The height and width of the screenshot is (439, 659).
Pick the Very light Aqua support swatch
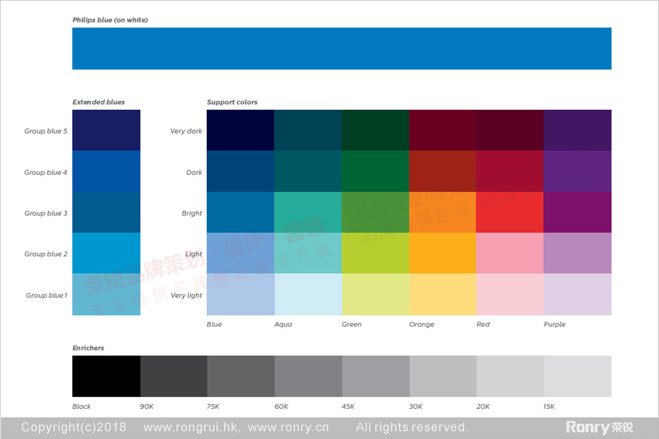308,294
